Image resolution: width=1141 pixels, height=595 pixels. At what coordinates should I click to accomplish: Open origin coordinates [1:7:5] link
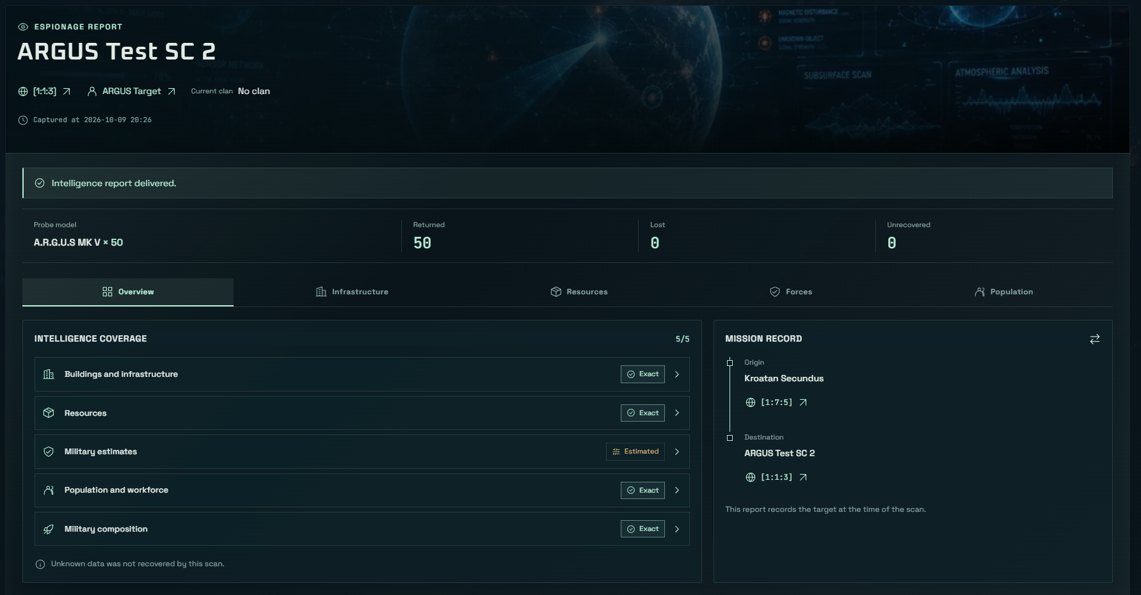click(776, 402)
